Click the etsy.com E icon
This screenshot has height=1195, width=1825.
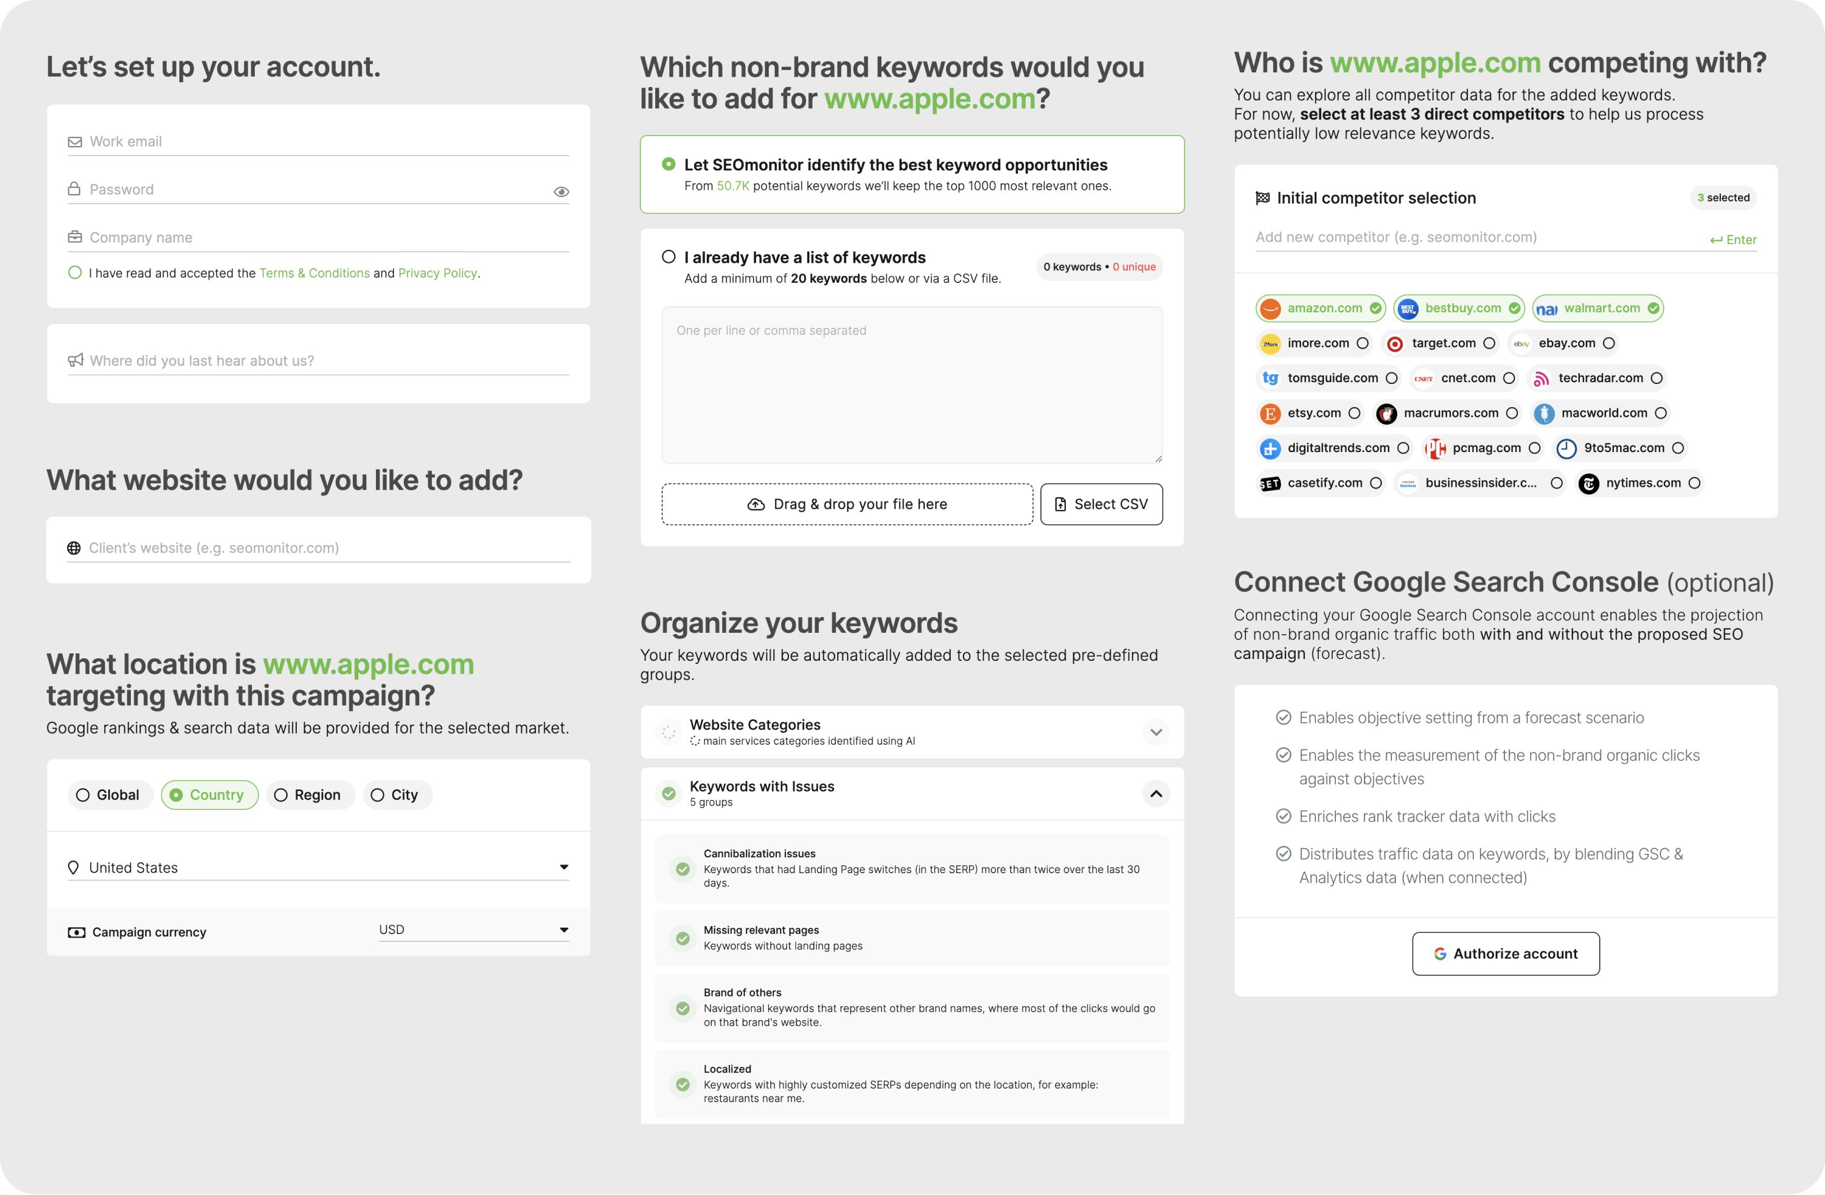1271,413
